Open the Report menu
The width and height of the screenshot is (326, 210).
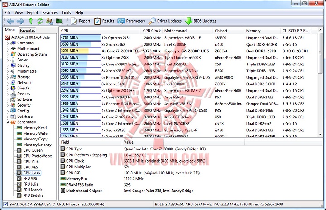pos(33,13)
